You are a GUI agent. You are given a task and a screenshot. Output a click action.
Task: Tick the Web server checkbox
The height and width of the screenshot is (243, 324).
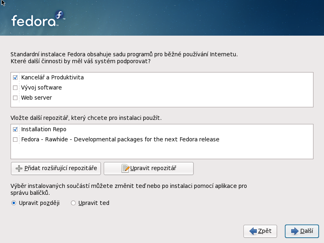[x=15, y=98]
